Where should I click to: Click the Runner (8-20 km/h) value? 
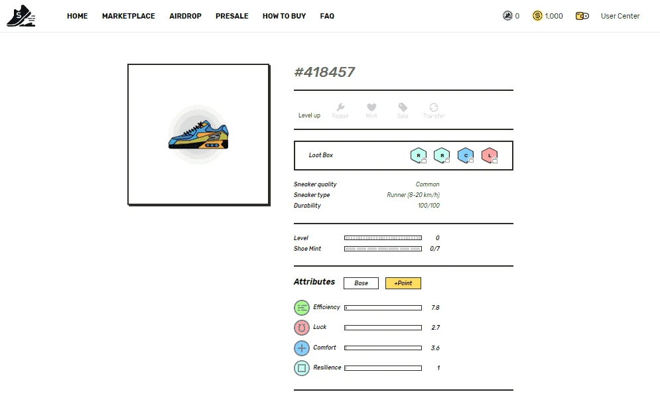tap(413, 195)
